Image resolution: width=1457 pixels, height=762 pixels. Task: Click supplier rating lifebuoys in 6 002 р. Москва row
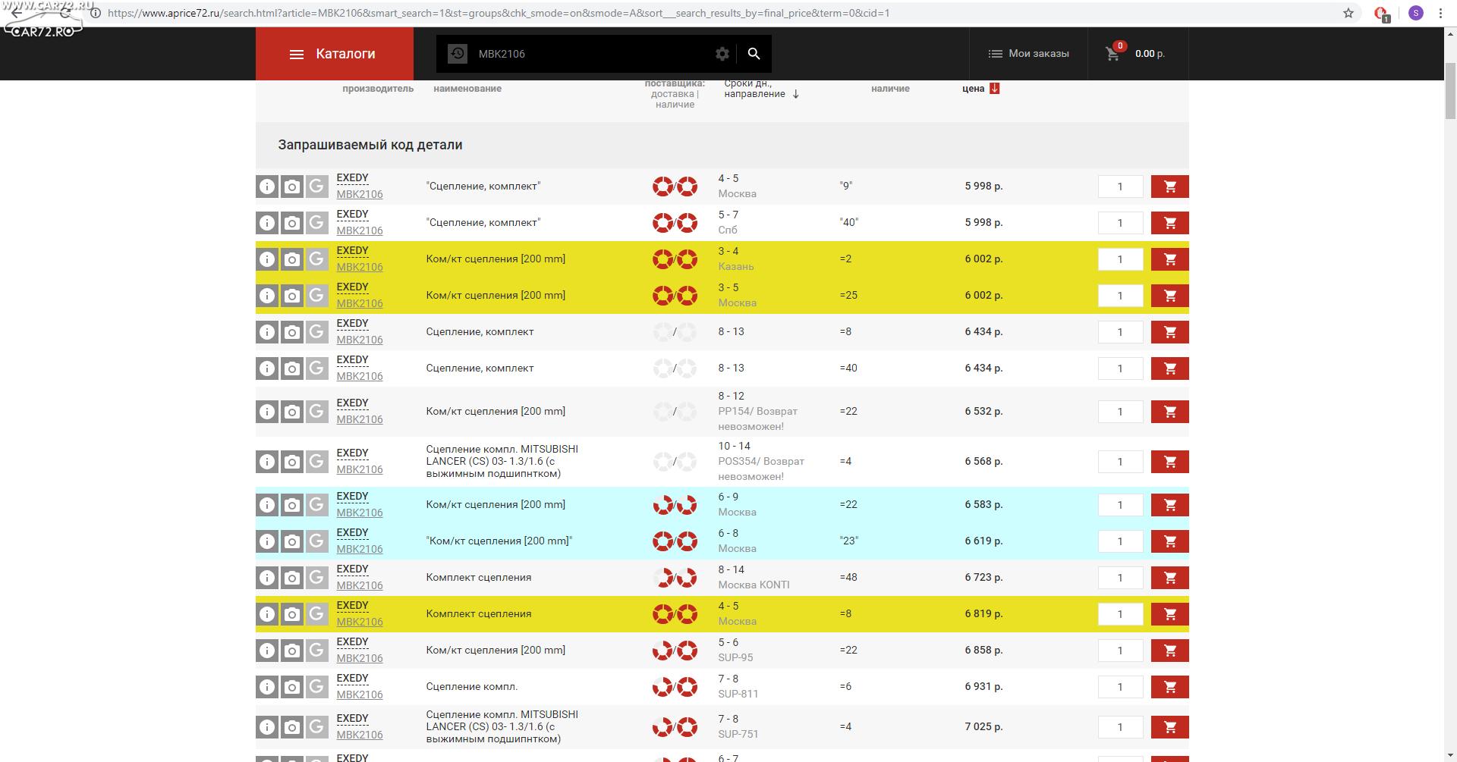(675, 296)
